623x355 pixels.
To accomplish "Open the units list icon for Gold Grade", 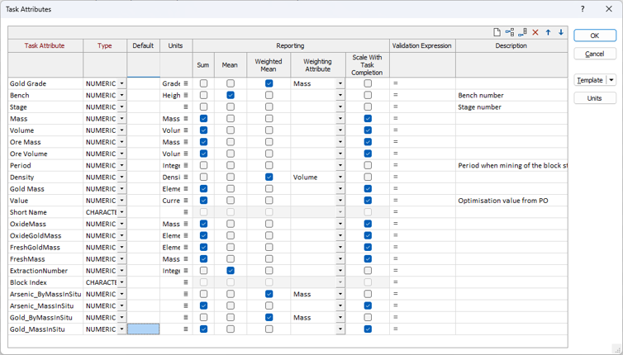I will (x=186, y=83).
